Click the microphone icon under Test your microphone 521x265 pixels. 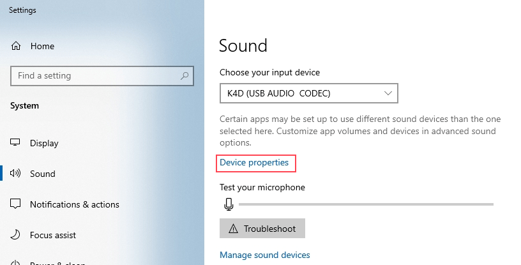coord(229,204)
